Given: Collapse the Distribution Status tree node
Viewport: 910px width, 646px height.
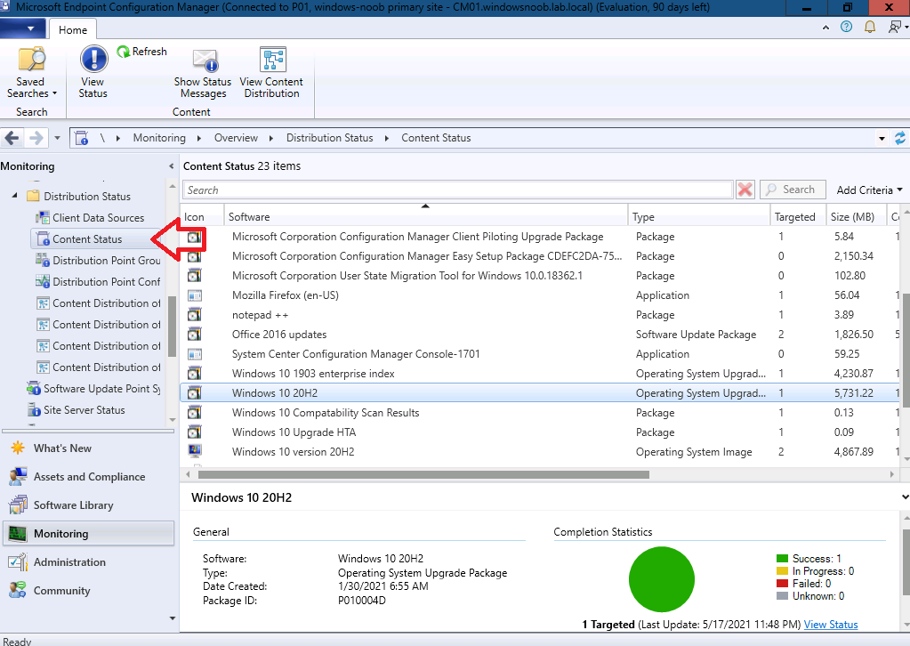Looking at the screenshot, I should 14,196.
